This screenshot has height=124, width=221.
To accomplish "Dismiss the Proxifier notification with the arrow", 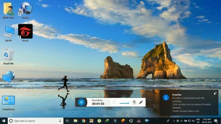I will pyautogui.click(x=215, y=93).
